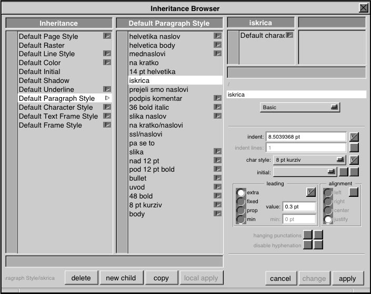The image size is (371, 294).
Task: Select the left alignment radio button
Action: [x=328, y=193]
